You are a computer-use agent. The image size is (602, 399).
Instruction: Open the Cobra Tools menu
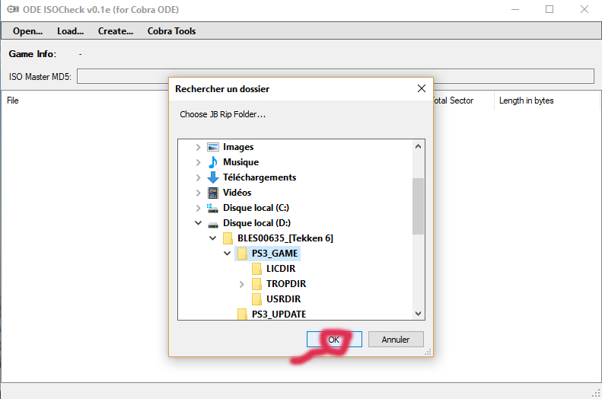171,31
